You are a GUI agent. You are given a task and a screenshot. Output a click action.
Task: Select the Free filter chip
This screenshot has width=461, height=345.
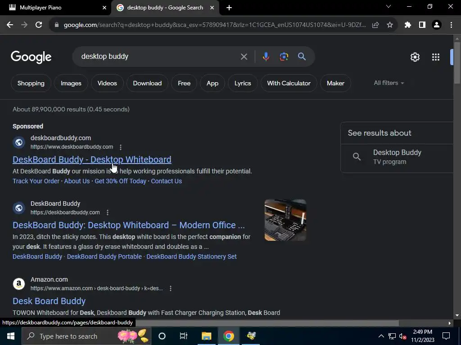(x=184, y=83)
